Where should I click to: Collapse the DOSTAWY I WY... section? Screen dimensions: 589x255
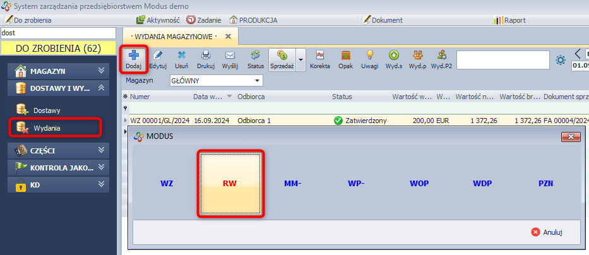(58, 88)
